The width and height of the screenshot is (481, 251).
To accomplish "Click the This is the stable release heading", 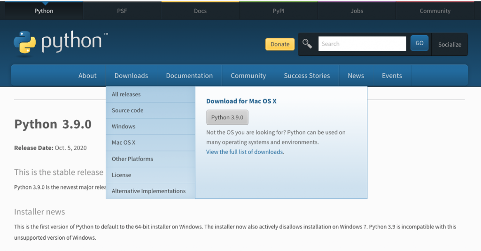I will coord(59,172).
